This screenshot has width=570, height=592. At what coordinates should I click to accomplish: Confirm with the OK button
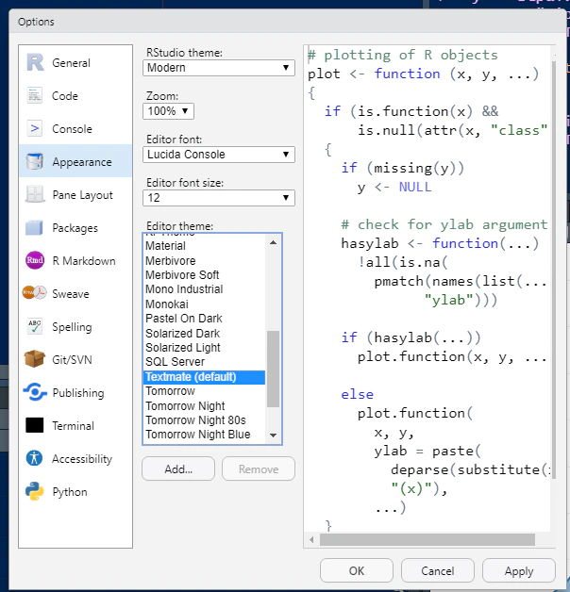357,570
